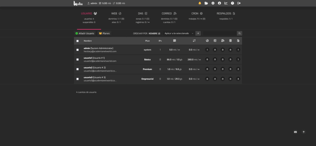Open the help question mark icon
This screenshot has width=316, height=146.
click(232, 3)
